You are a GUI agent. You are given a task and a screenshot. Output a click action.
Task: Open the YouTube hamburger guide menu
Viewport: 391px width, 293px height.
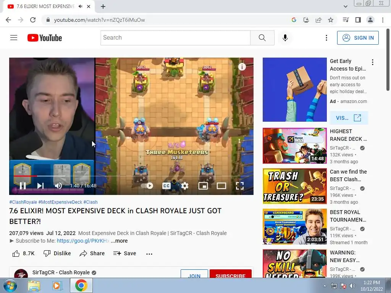click(14, 38)
